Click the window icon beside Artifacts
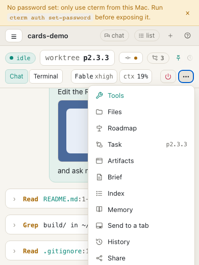 pyautogui.click(x=99, y=161)
